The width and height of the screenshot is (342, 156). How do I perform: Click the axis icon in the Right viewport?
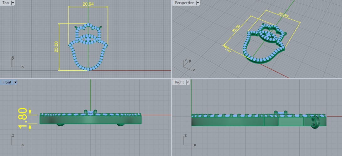[x=189, y=140]
